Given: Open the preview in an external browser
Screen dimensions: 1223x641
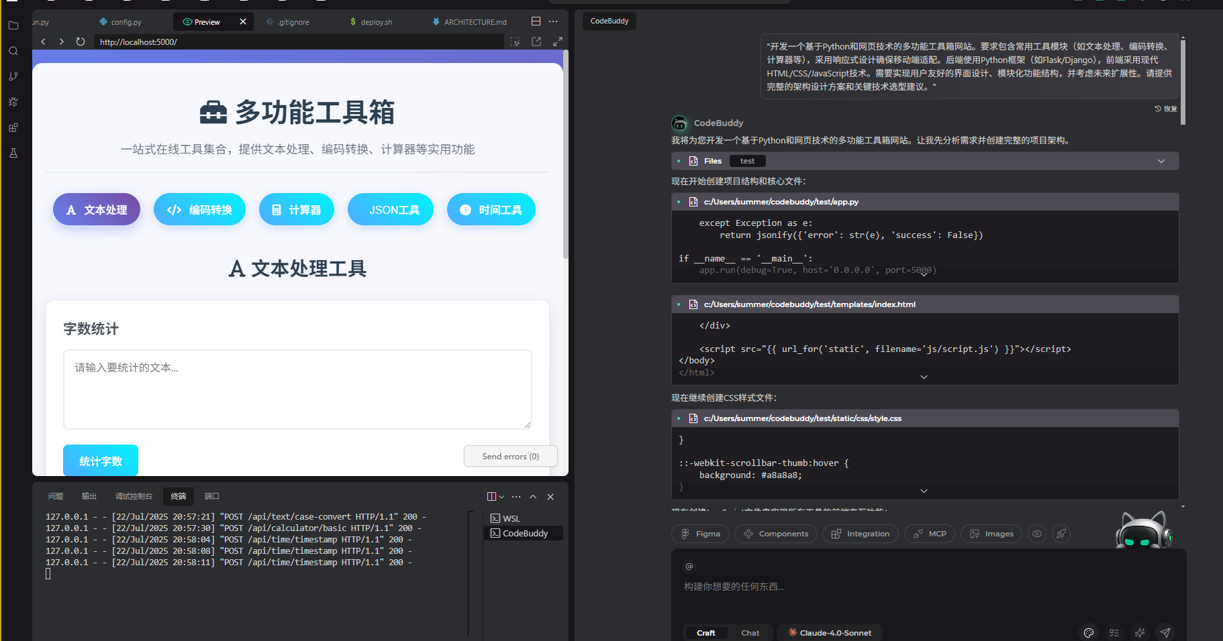Looking at the screenshot, I should pyautogui.click(x=536, y=42).
